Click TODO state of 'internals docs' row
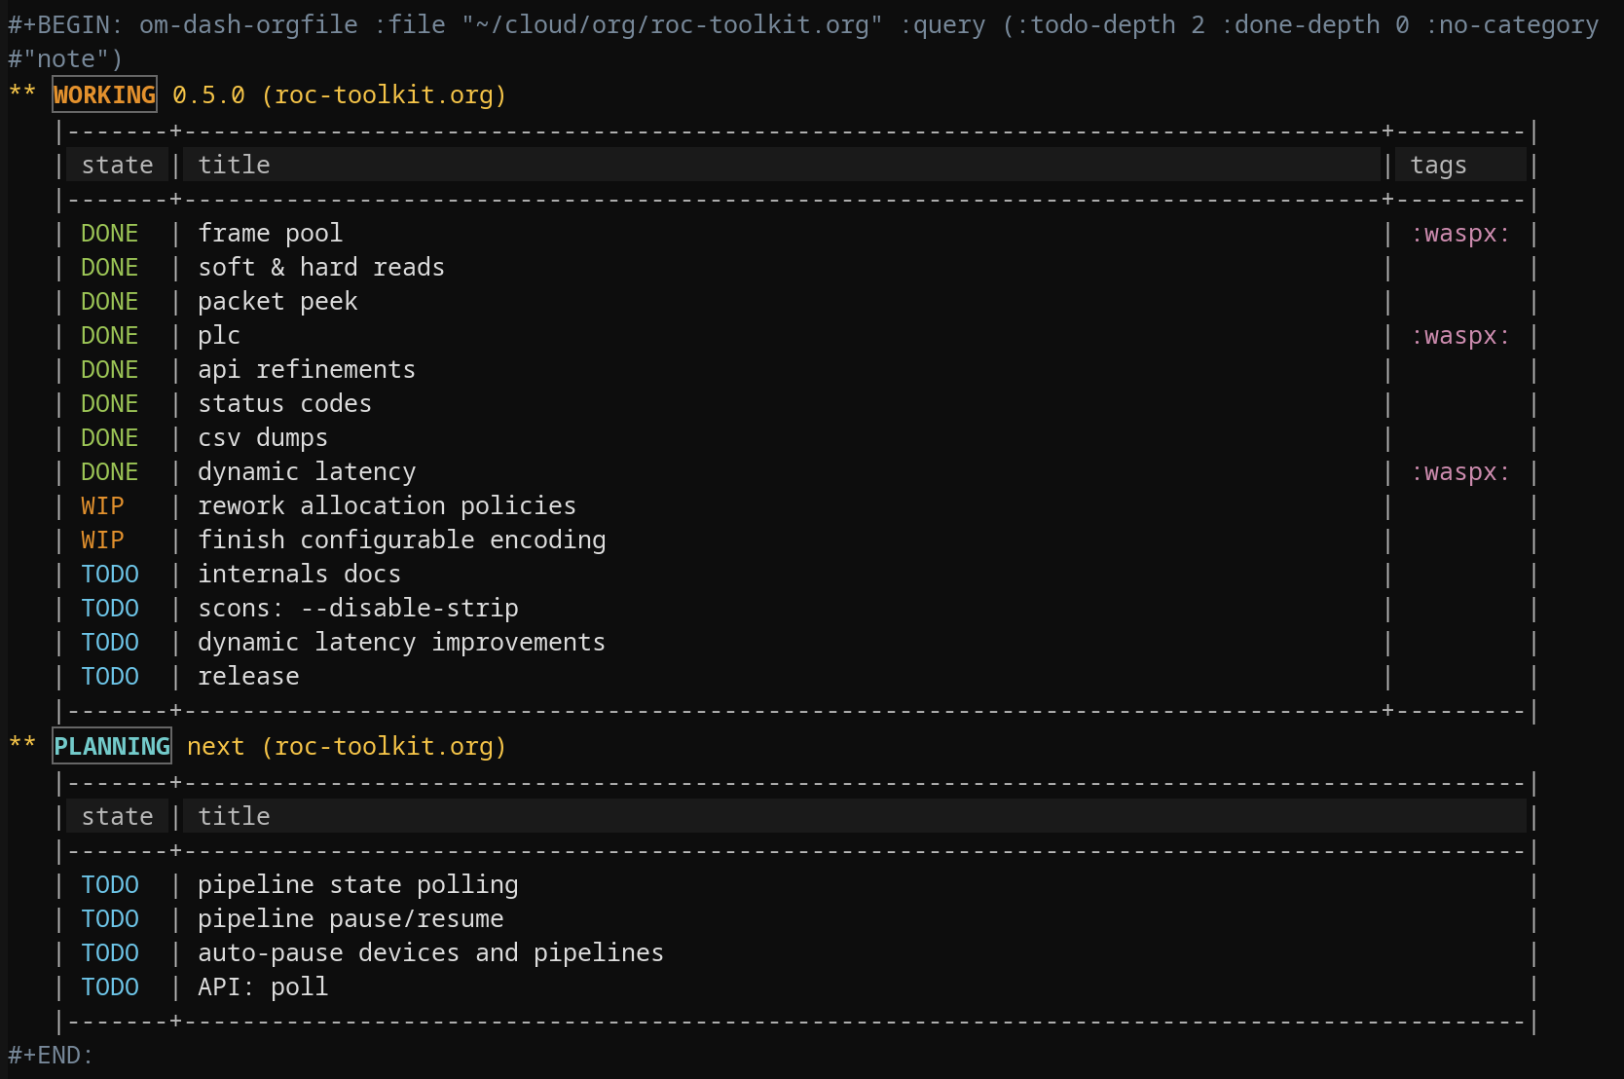This screenshot has height=1079, width=1624. pos(110,574)
